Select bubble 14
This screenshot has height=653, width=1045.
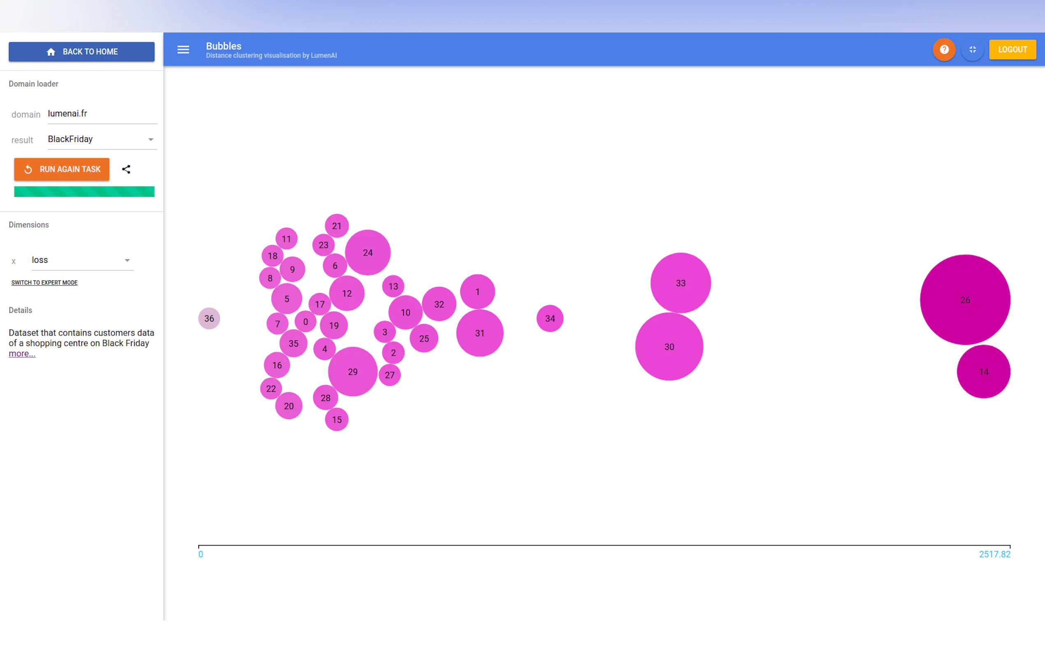click(x=983, y=372)
